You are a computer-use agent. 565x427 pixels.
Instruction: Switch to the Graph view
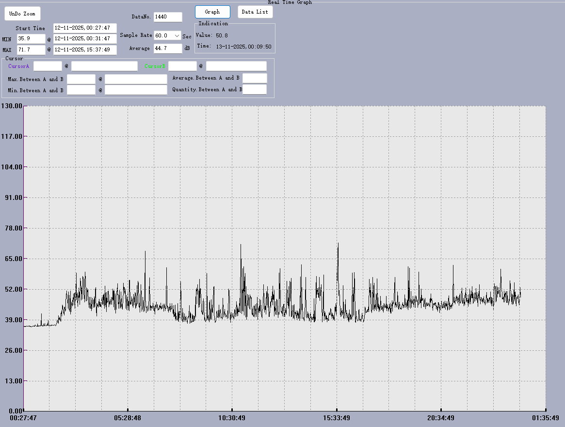tap(212, 12)
